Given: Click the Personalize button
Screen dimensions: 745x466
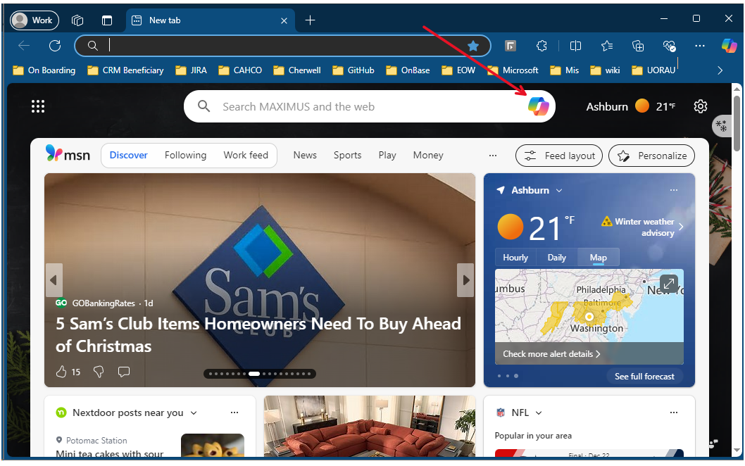Looking at the screenshot, I should click(x=651, y=156).
